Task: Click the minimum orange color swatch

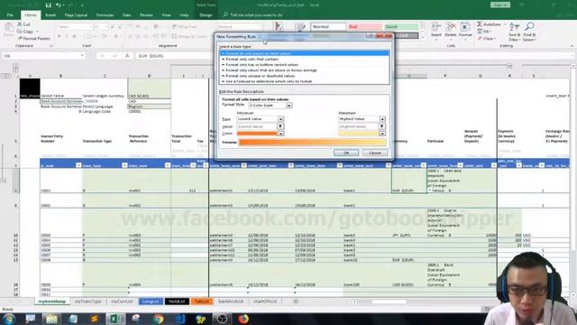Action: (x=257, y=134)
